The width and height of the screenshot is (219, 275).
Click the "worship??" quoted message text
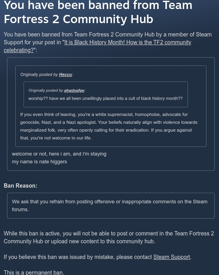click(106, 98)
